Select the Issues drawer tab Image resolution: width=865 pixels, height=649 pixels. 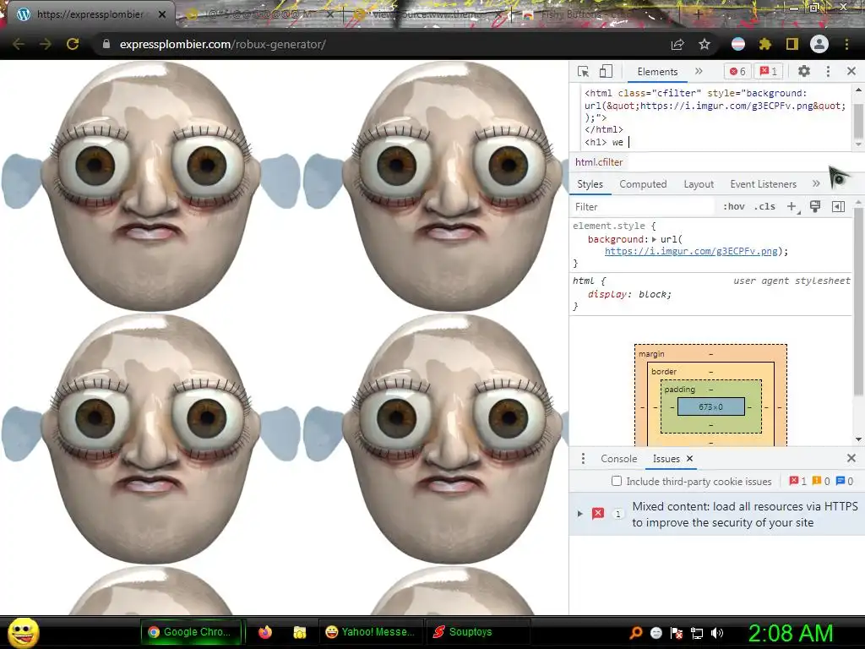click(666, 459)
